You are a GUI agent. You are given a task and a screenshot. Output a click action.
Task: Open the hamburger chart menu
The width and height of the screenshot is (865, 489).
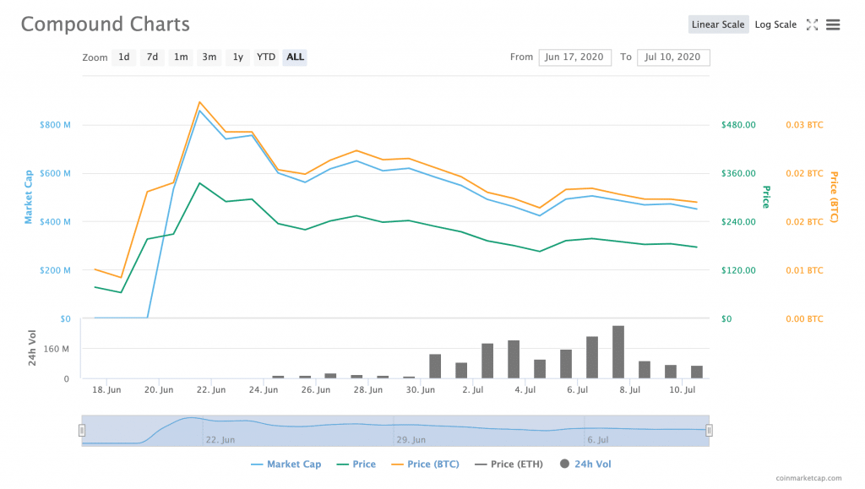pos(833,24)
